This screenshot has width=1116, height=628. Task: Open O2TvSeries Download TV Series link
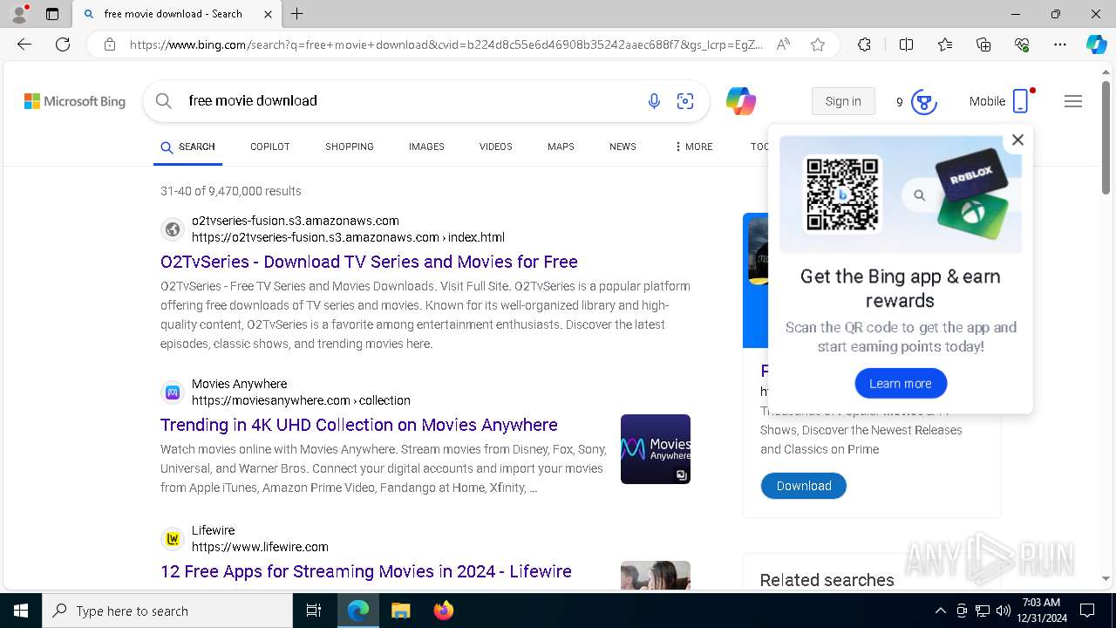click(x=369, y=262)
